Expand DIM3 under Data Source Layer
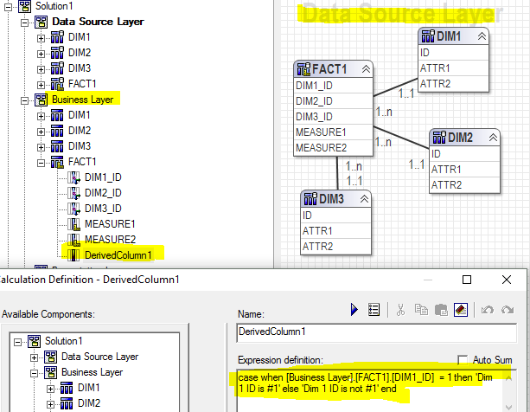530x412 pixels. click(x=41, y=69)
